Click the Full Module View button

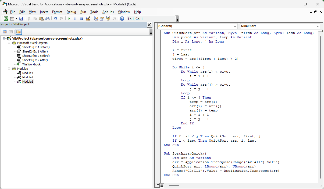(x=162, y=185)
